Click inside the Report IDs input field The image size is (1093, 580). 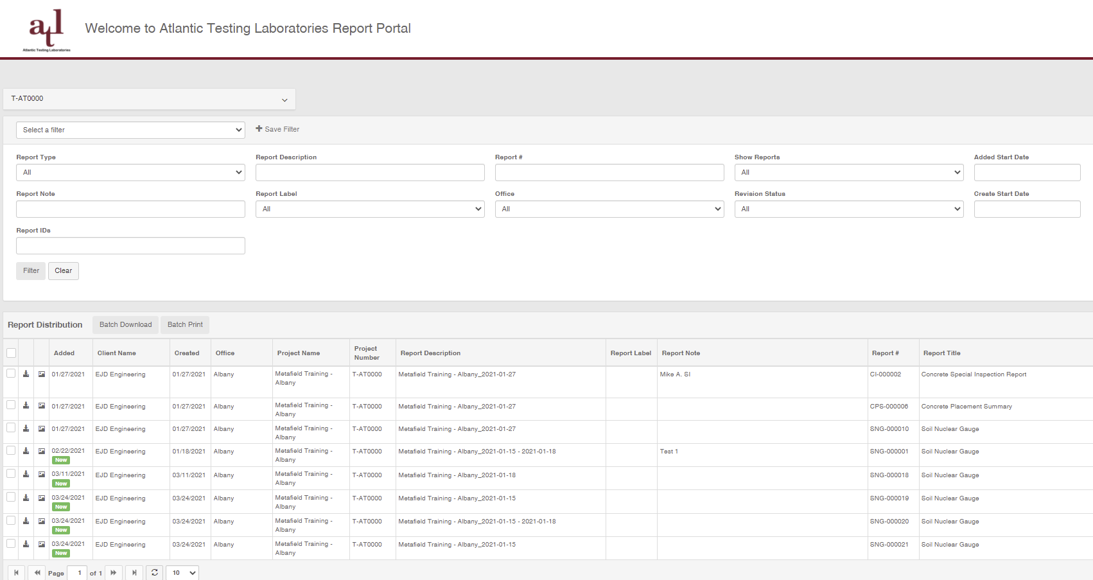pos(130,245)
